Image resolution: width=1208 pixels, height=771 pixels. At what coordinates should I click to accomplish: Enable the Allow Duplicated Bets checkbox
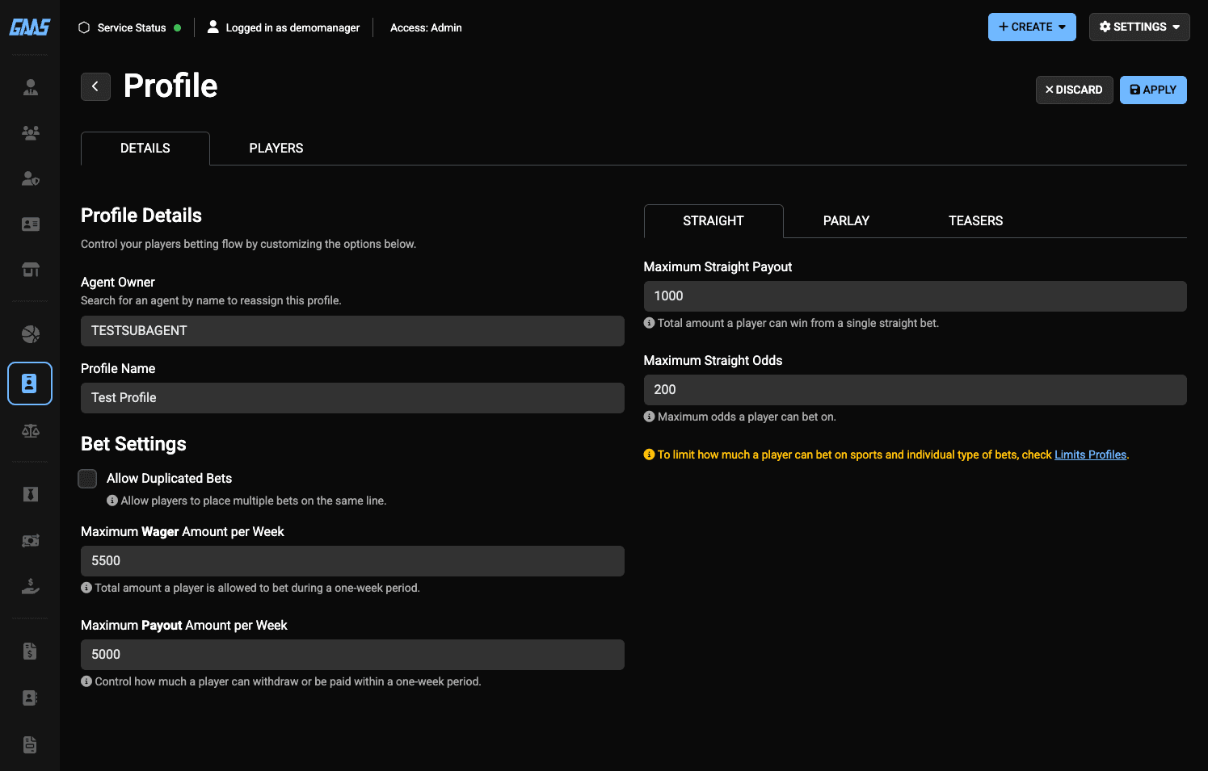click(x=87, y=479)
